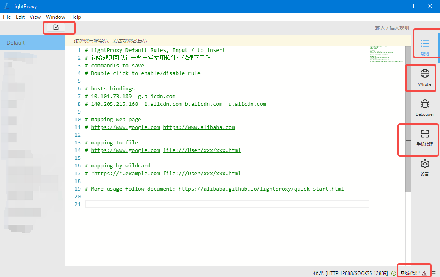440x277 pixels.
Task: Click '# mapping to file' comment
Action: (x=111, y=142)
